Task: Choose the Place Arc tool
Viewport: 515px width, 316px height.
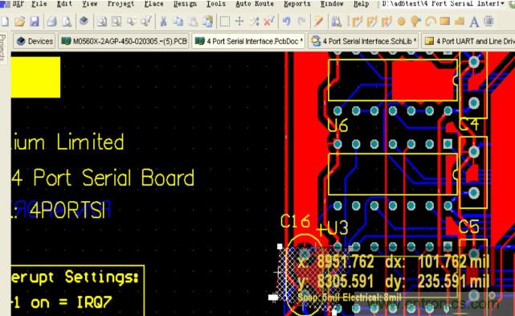Action: [x=430, y=22]
